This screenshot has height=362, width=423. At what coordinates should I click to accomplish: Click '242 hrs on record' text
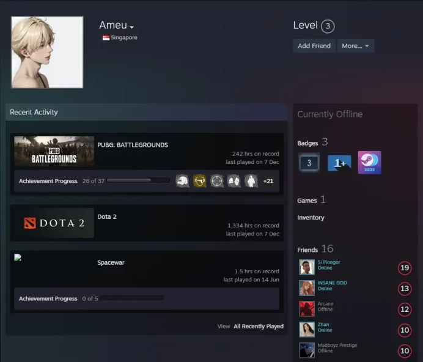(256, 154)
